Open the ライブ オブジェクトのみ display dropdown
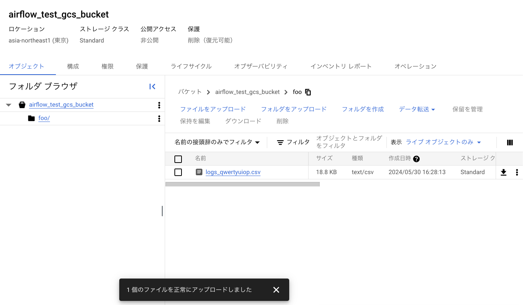Screen dimensions: 524x305 pyautogui.click(x=443, y=142)
